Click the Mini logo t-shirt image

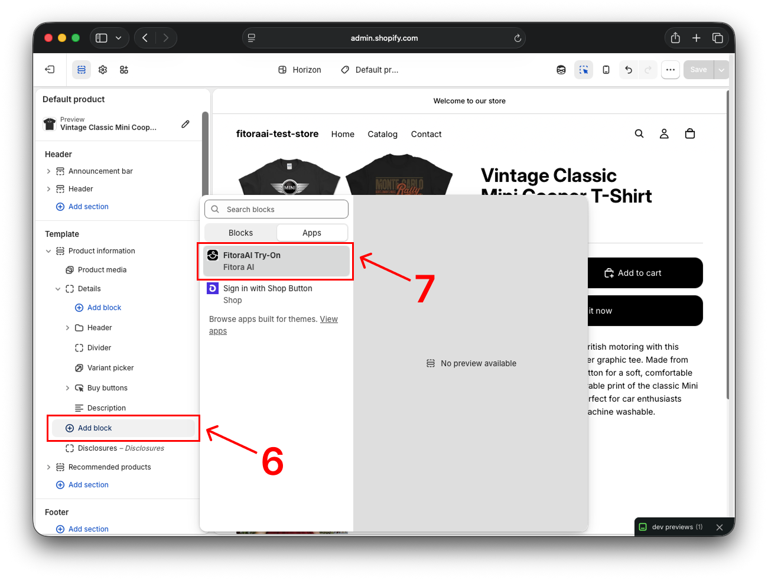click(x=289, y=176)
